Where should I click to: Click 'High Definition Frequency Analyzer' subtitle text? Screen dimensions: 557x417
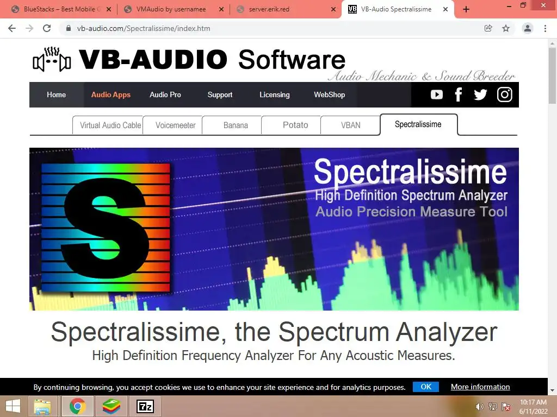tap(274, 355)
